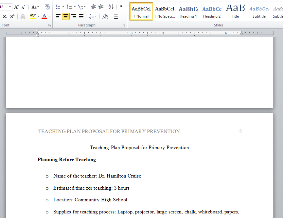Apply Heading 2 style
This screenshot has width=283, height=218.
pyautogui.click(x=212, y=11)
